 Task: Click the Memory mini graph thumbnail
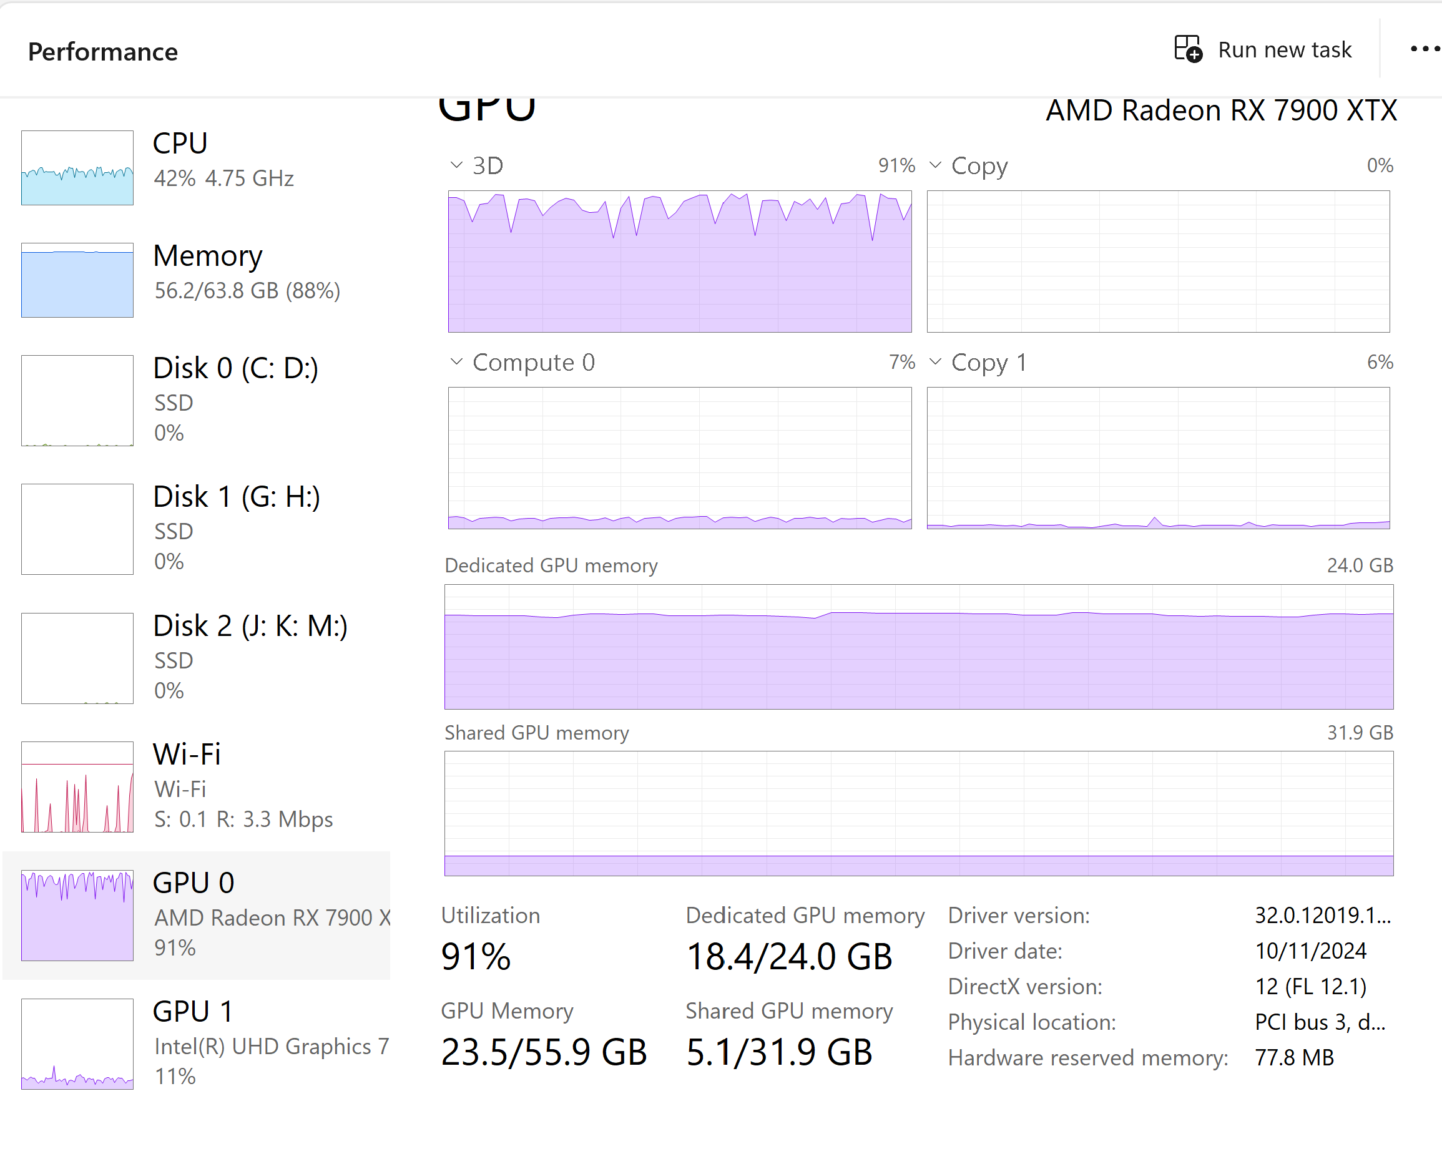click(77, 281)
